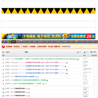Click the image attachment icon on the AV女优 row
The image size is (98, 98).
coord(44,84)
